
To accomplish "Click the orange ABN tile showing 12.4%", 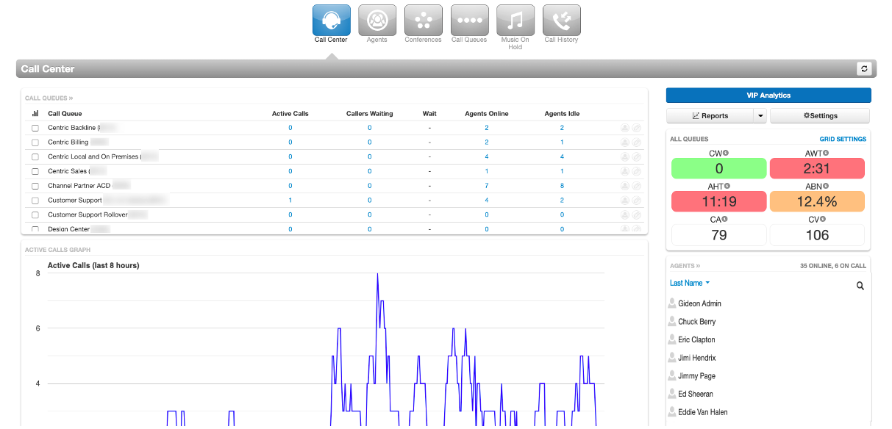I will point(817,201).
